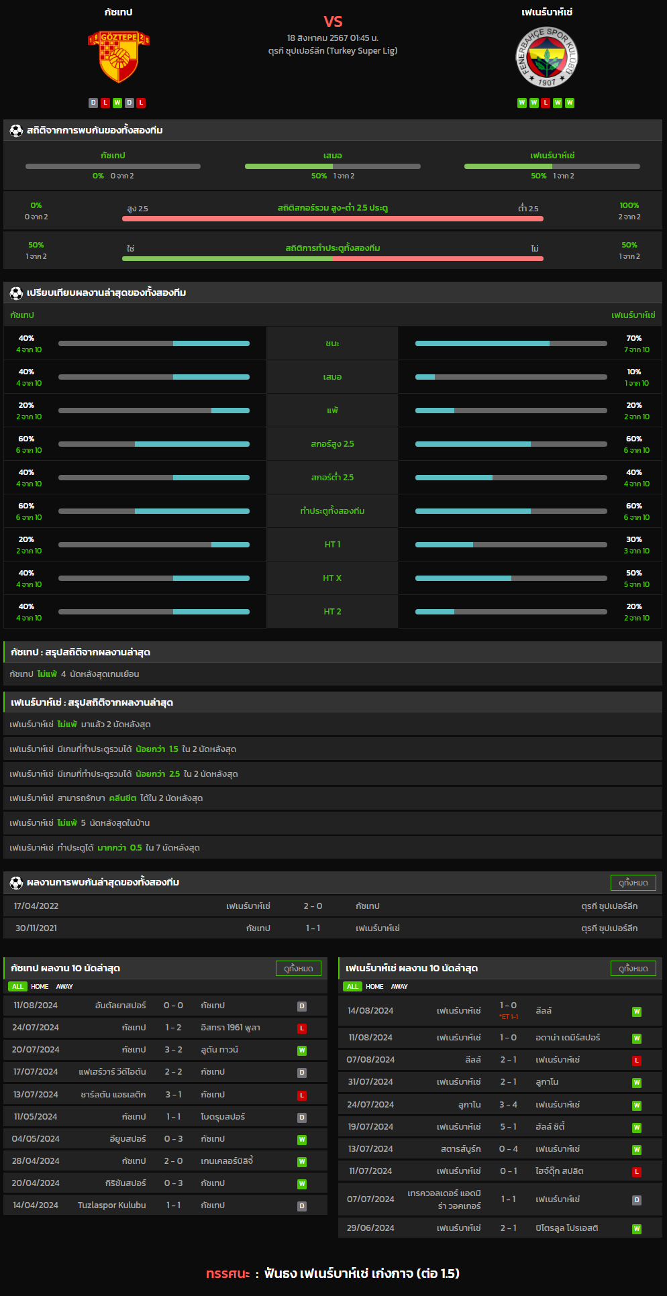Click the "(Turkey Super Lig)" league text in header

(362, 51)
